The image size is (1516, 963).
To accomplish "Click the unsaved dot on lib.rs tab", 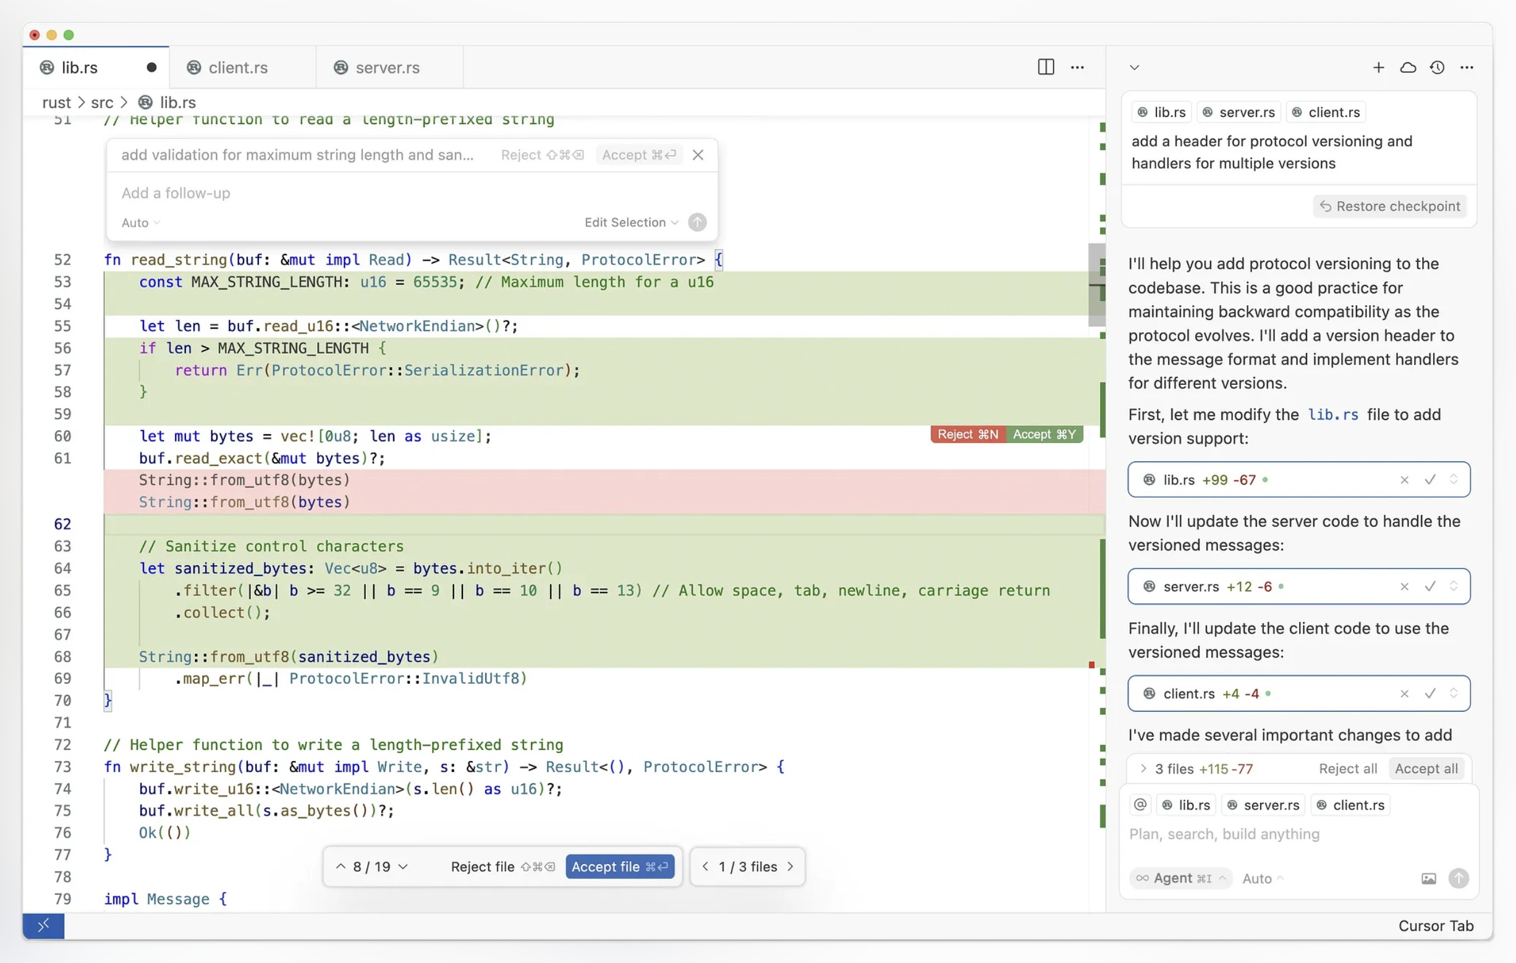I will tap(151, 67).
